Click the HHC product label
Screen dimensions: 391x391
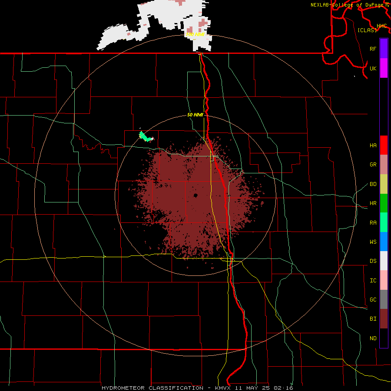(381, 26)
